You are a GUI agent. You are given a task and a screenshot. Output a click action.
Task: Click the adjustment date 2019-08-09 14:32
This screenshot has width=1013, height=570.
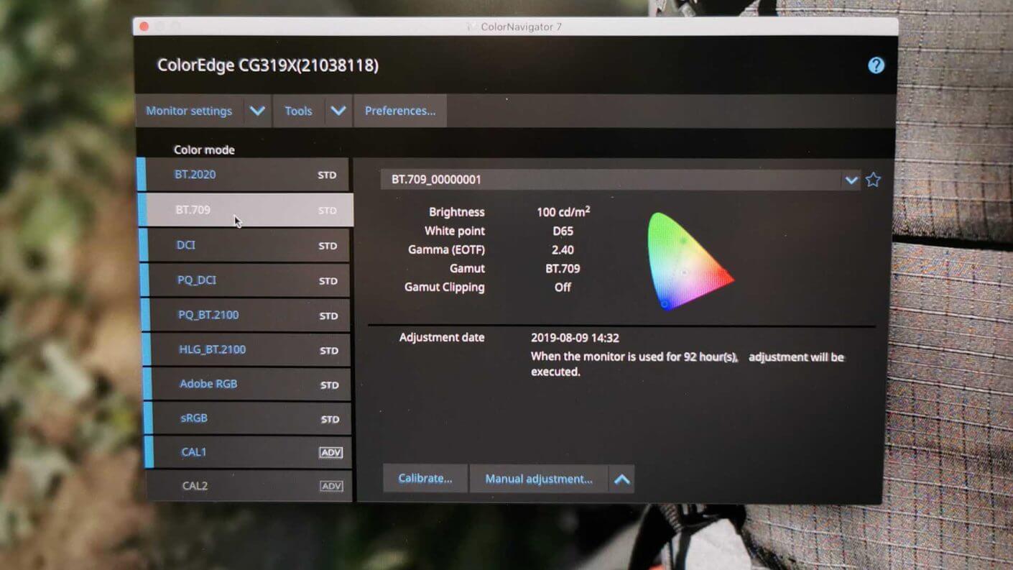575,338
